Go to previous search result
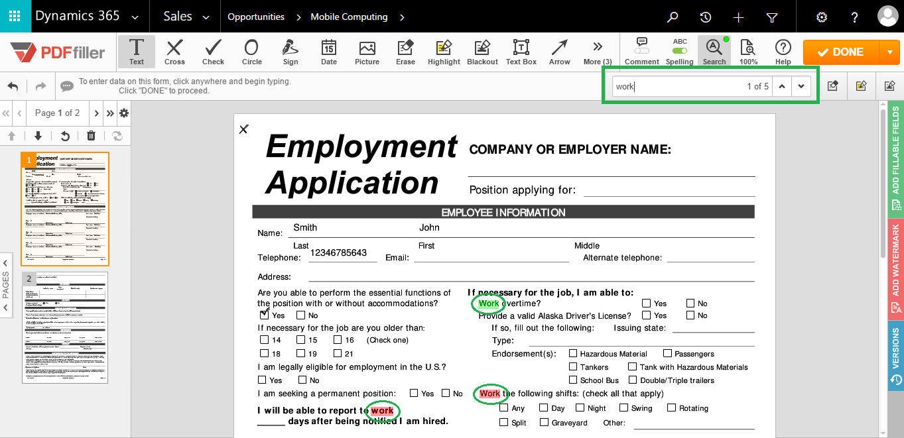904x438 pixels. coord(783,86)
